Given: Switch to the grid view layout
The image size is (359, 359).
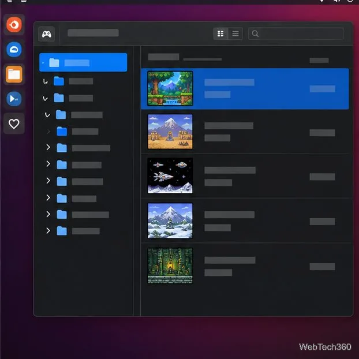Looking at the screenshot, I should 220,33.
